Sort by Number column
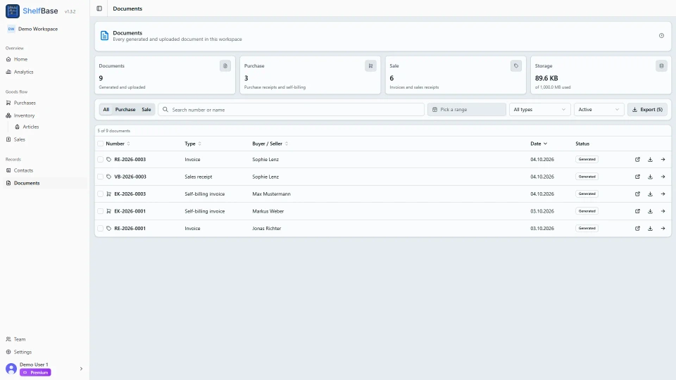Viewport: 676px width, 380px height. (118, 144)
